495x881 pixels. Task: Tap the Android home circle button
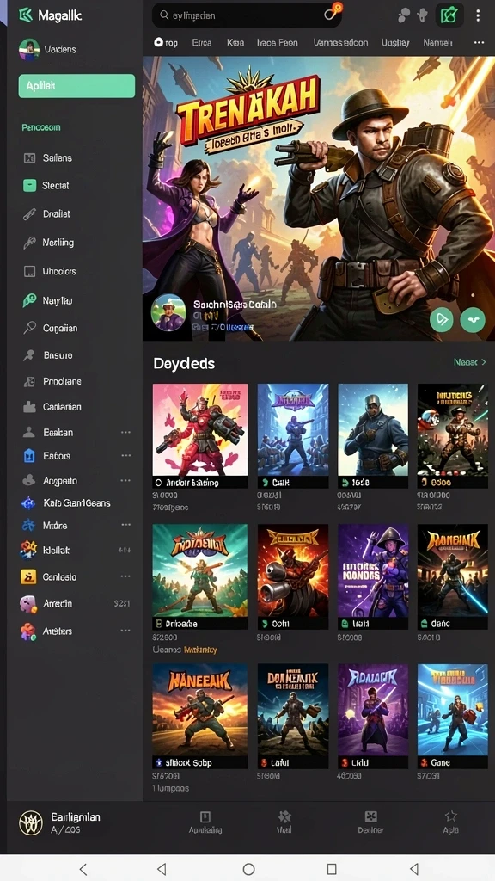248,869
